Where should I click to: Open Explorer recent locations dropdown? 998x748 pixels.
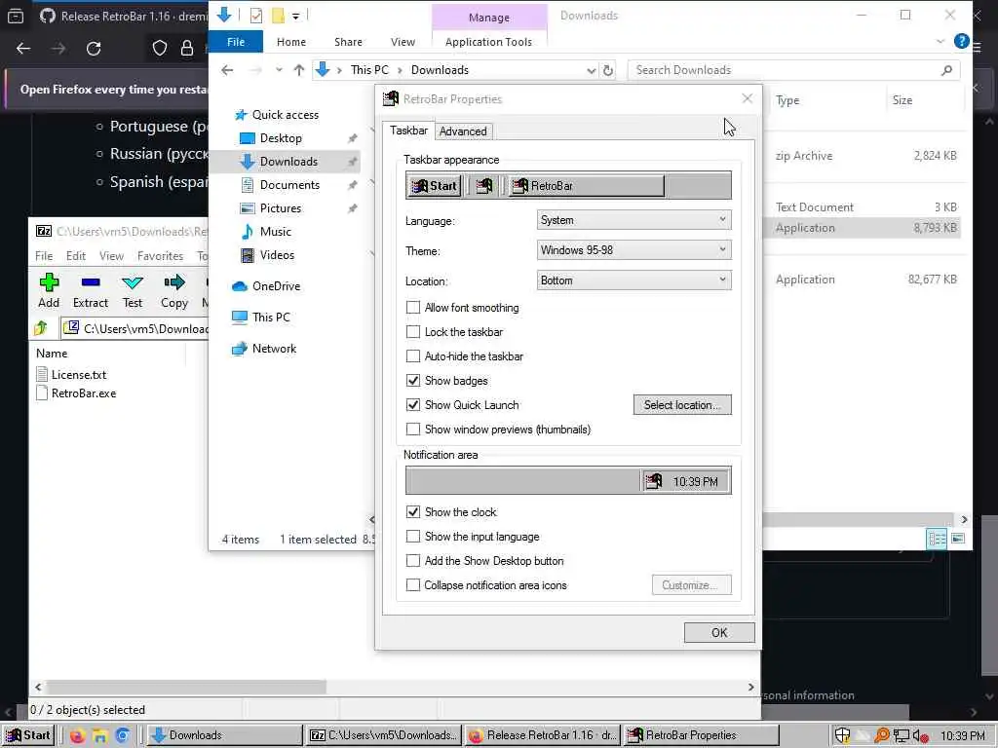click(279, 70)
